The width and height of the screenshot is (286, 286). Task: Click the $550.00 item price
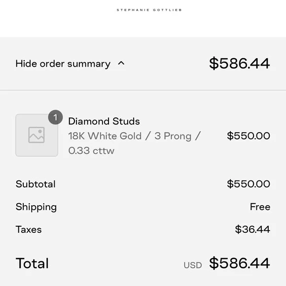(x=249, y=136)
